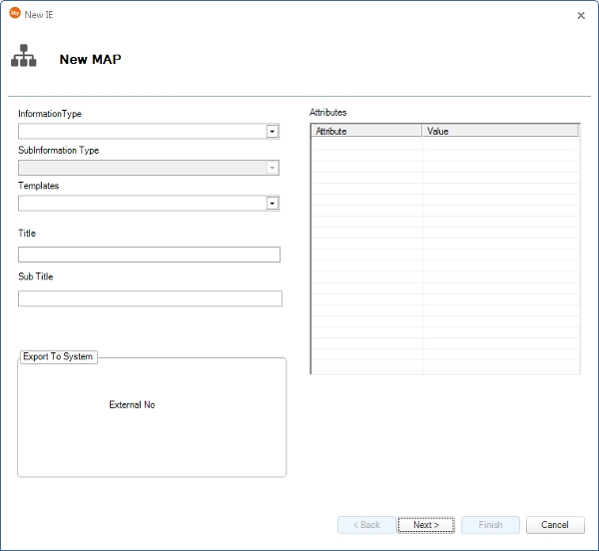Select the Attribute column header
599x551 pixels.
click(366, 131)
